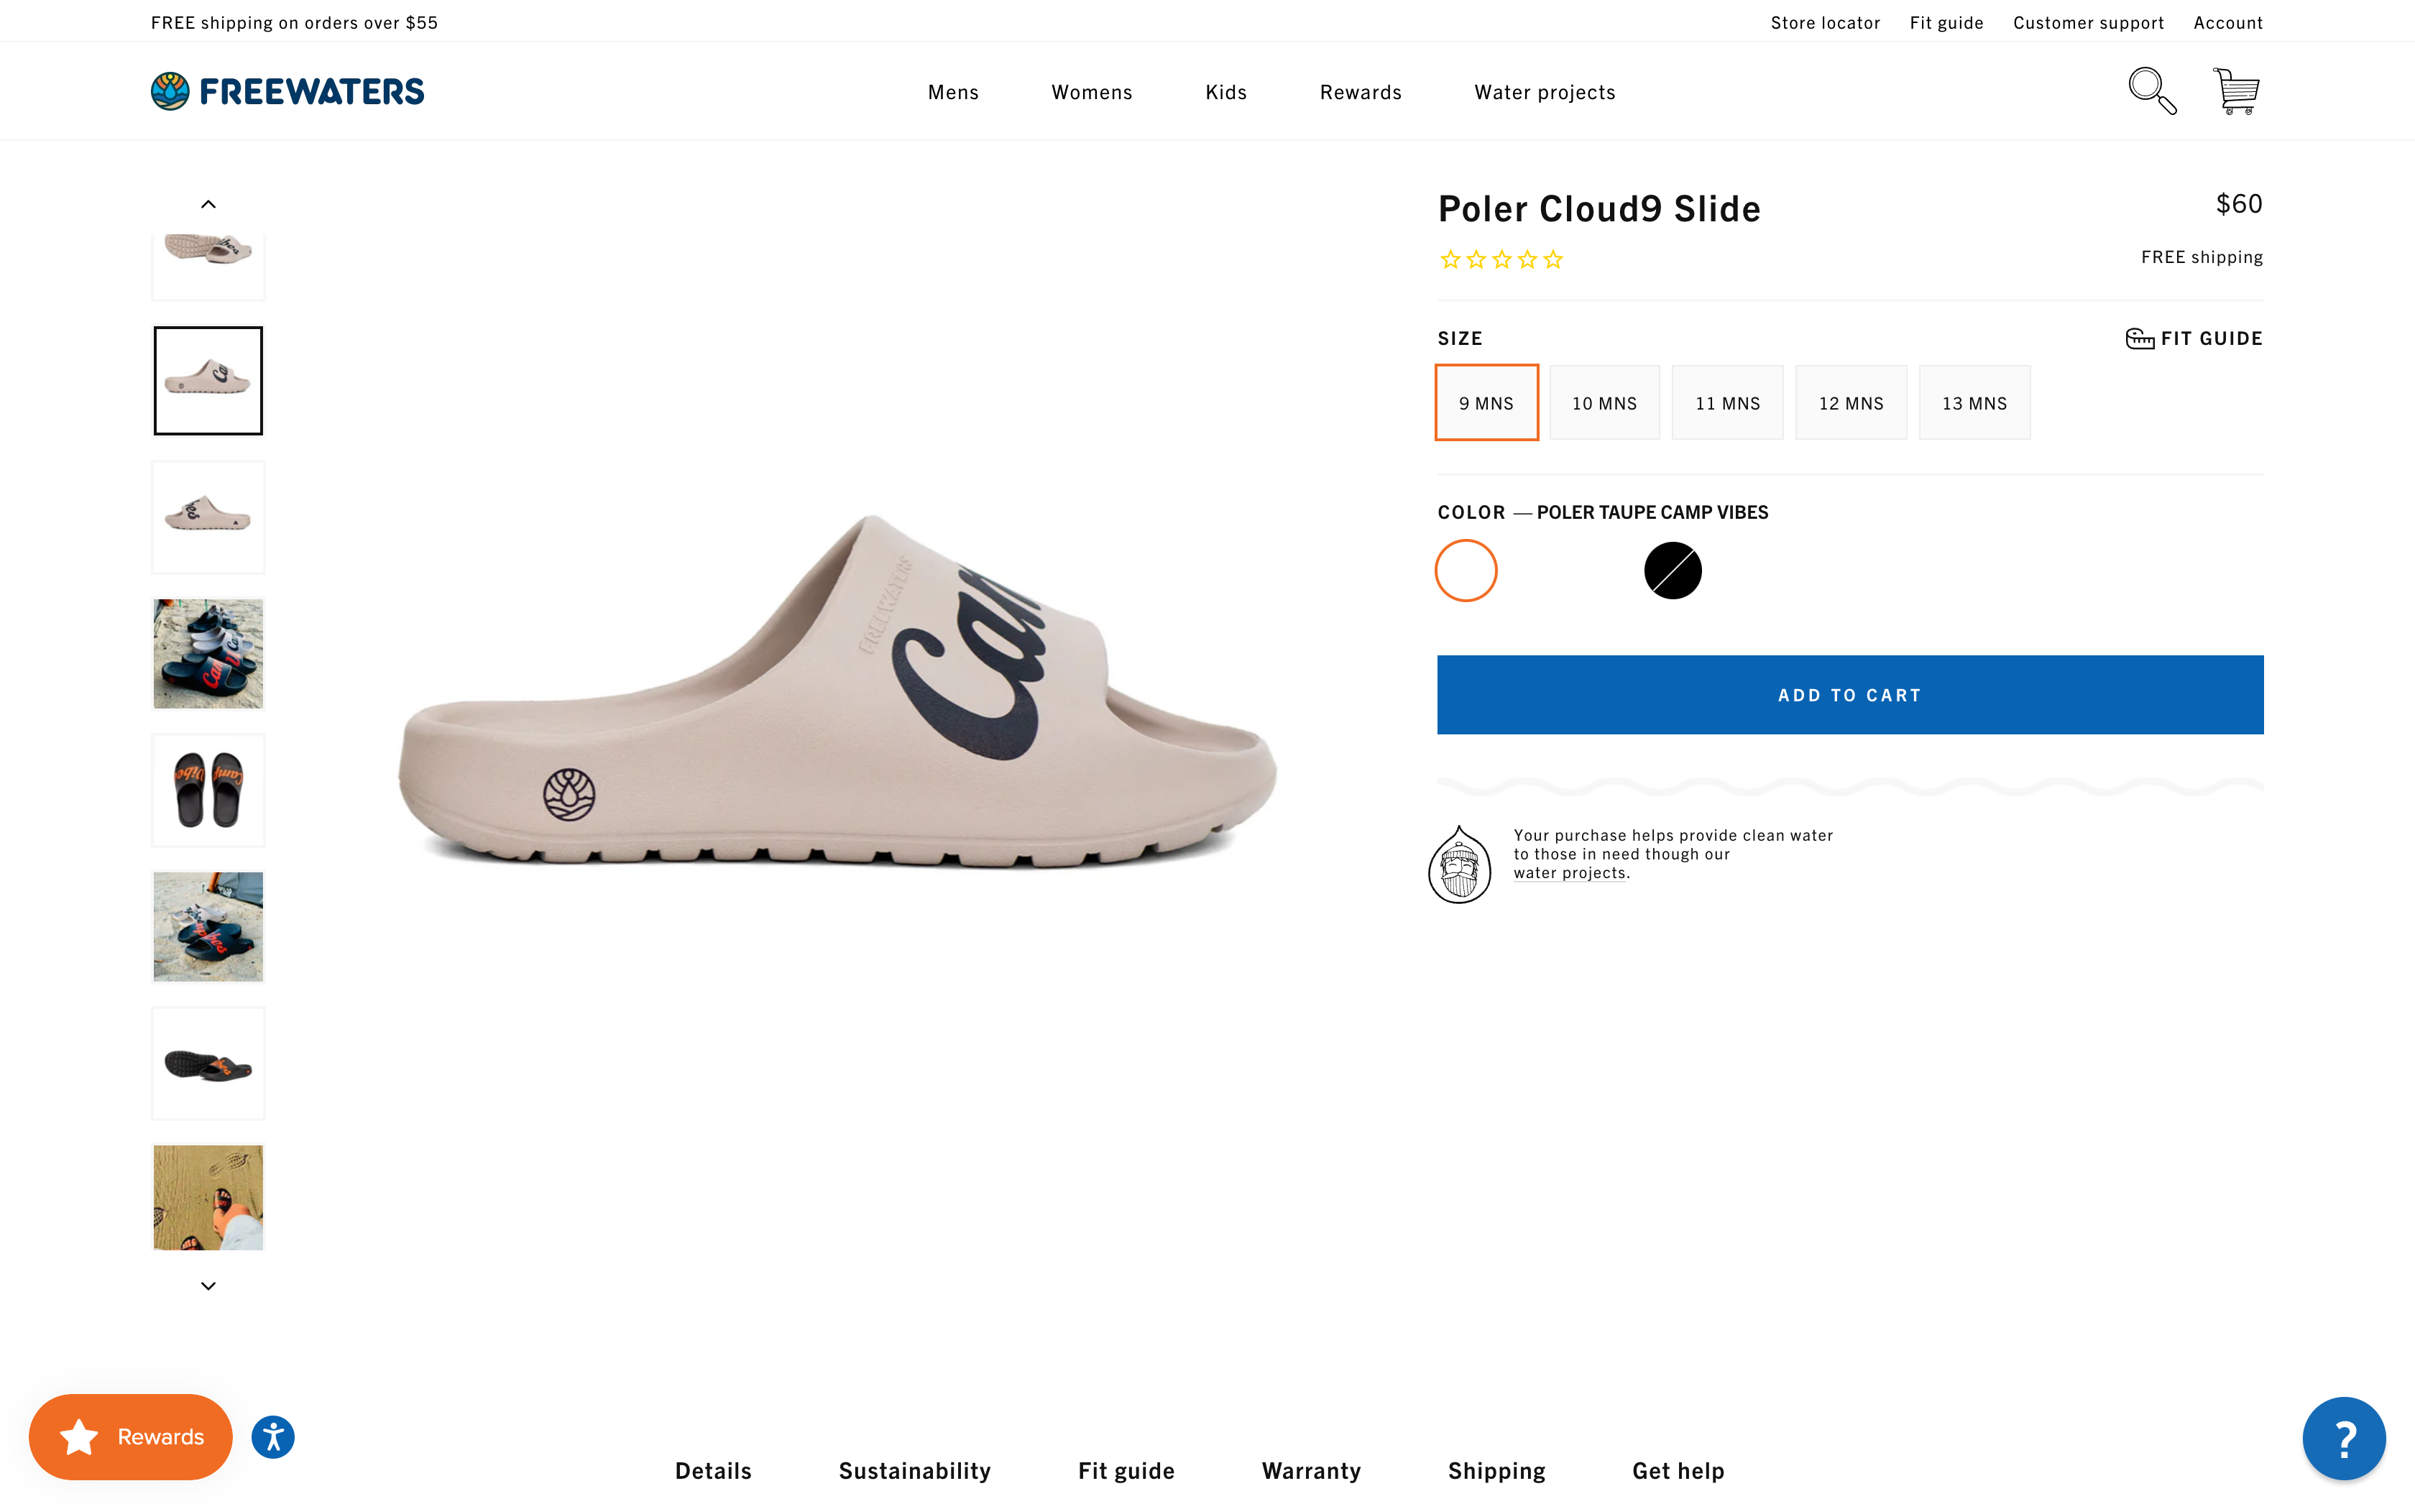2415x1509 pixels.
Task: Pick the black color swatch
Action: point(1673,571)
